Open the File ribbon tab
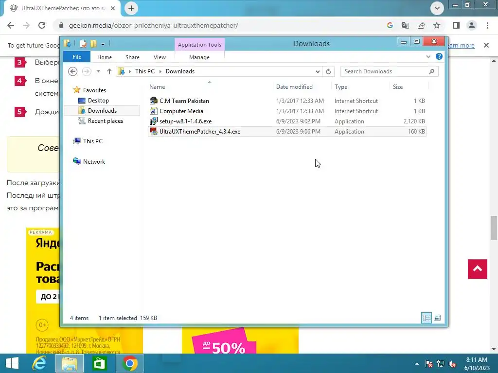This screenshot has height=373, width=498. point(77,57)
